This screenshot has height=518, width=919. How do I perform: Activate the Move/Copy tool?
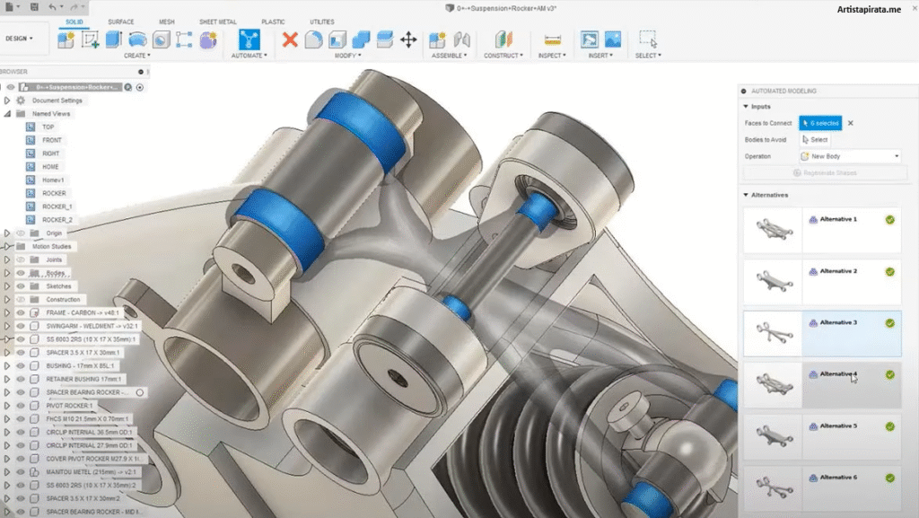(411, 40)
